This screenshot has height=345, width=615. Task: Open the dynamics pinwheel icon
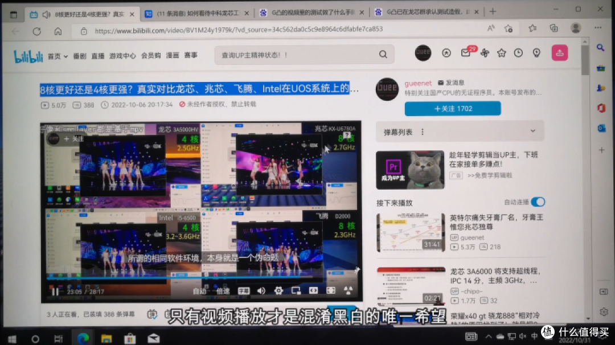click(x=485, y=53)
